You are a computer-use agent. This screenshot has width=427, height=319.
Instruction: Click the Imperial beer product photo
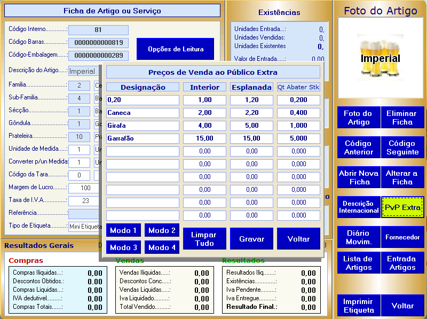(380, 59)
